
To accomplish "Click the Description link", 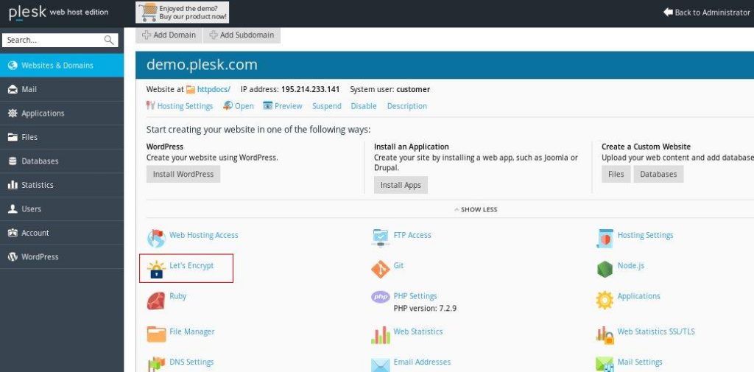I will tap(406, 106).
